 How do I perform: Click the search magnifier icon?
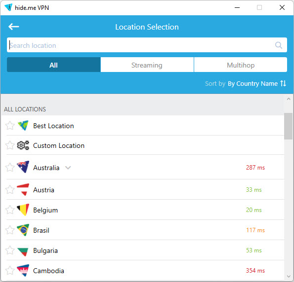tap(279, 45)
